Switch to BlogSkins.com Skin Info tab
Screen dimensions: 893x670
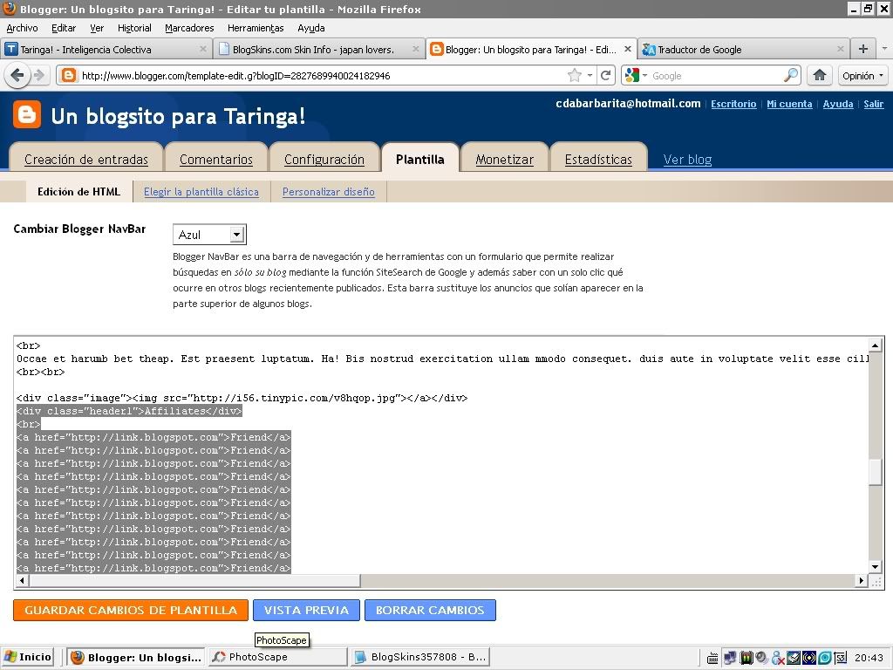319,49
